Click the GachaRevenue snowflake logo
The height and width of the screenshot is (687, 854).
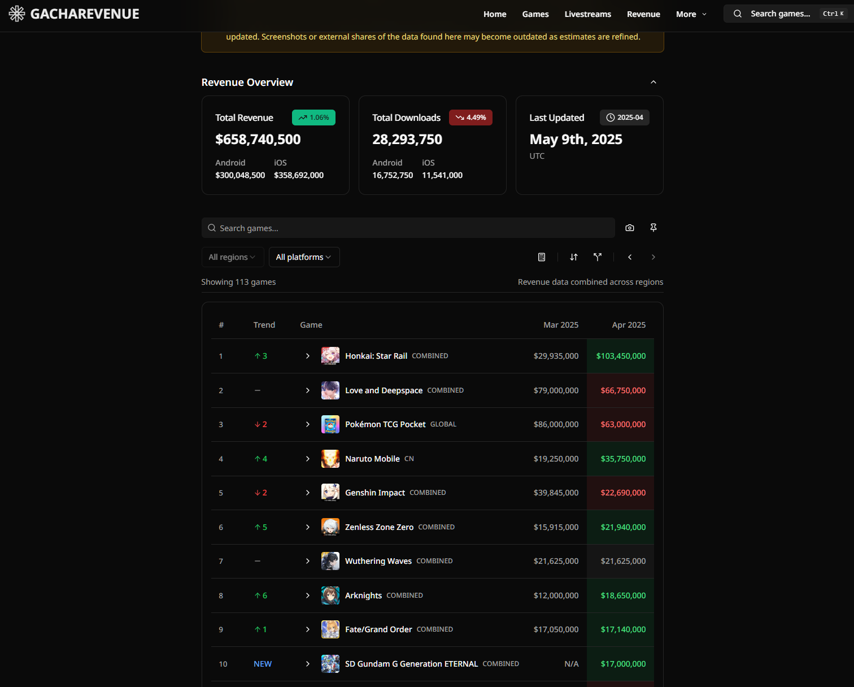tap(17, 14)
